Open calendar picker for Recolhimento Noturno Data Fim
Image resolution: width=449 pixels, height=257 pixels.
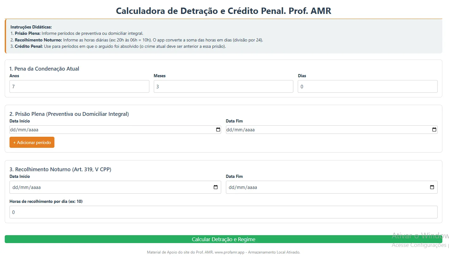pyautogui.click(x=432, y=187)
